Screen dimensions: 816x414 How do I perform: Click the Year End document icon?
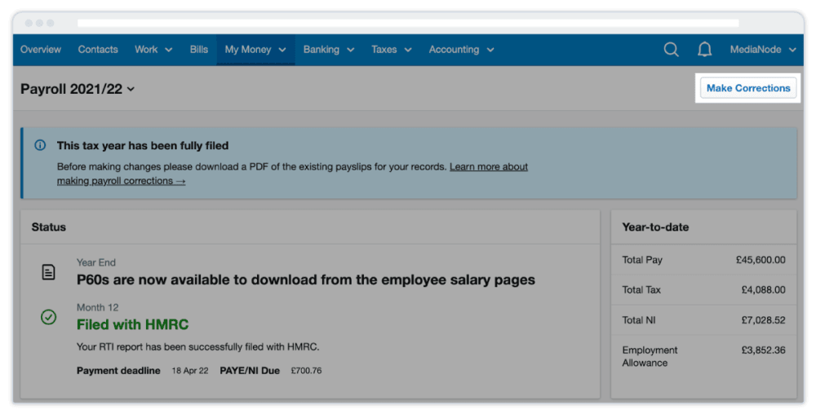coord(49,272)
